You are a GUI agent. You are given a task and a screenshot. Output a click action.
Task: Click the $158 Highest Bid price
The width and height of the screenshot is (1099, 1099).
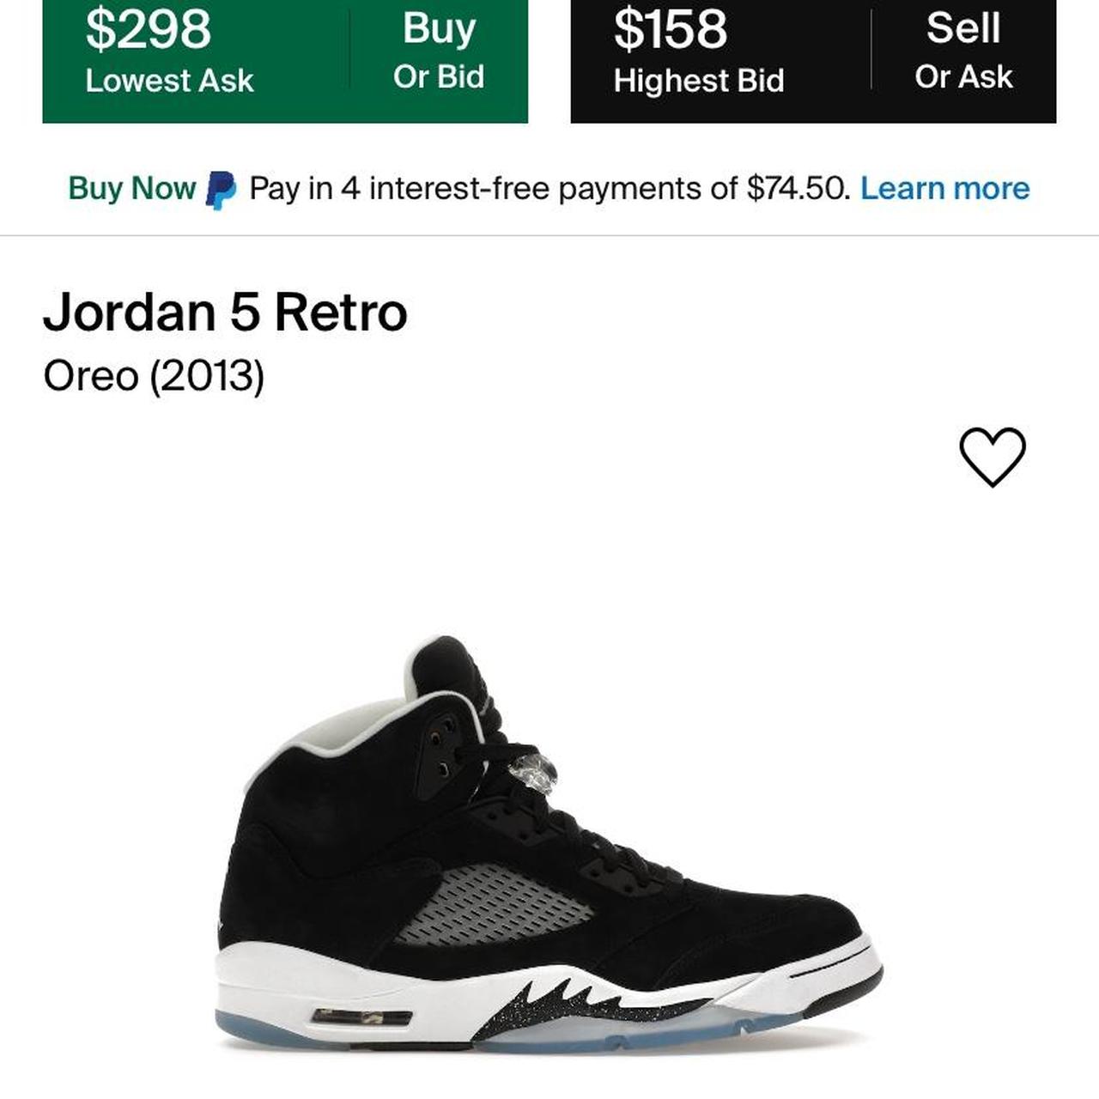coord(670,28)
